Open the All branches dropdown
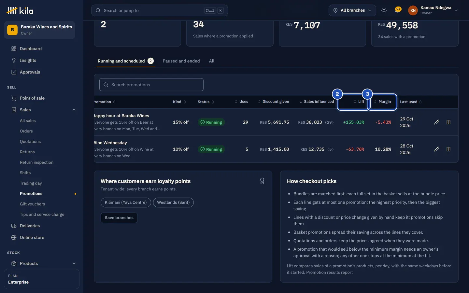 point(352,10)
